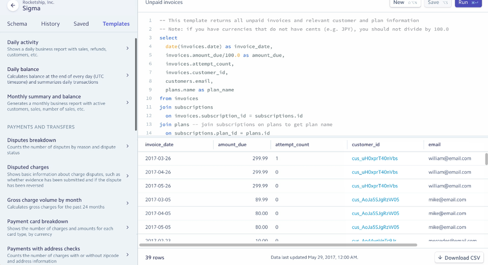Click the 'from invoices' line in editor

(x=179, y=98)
